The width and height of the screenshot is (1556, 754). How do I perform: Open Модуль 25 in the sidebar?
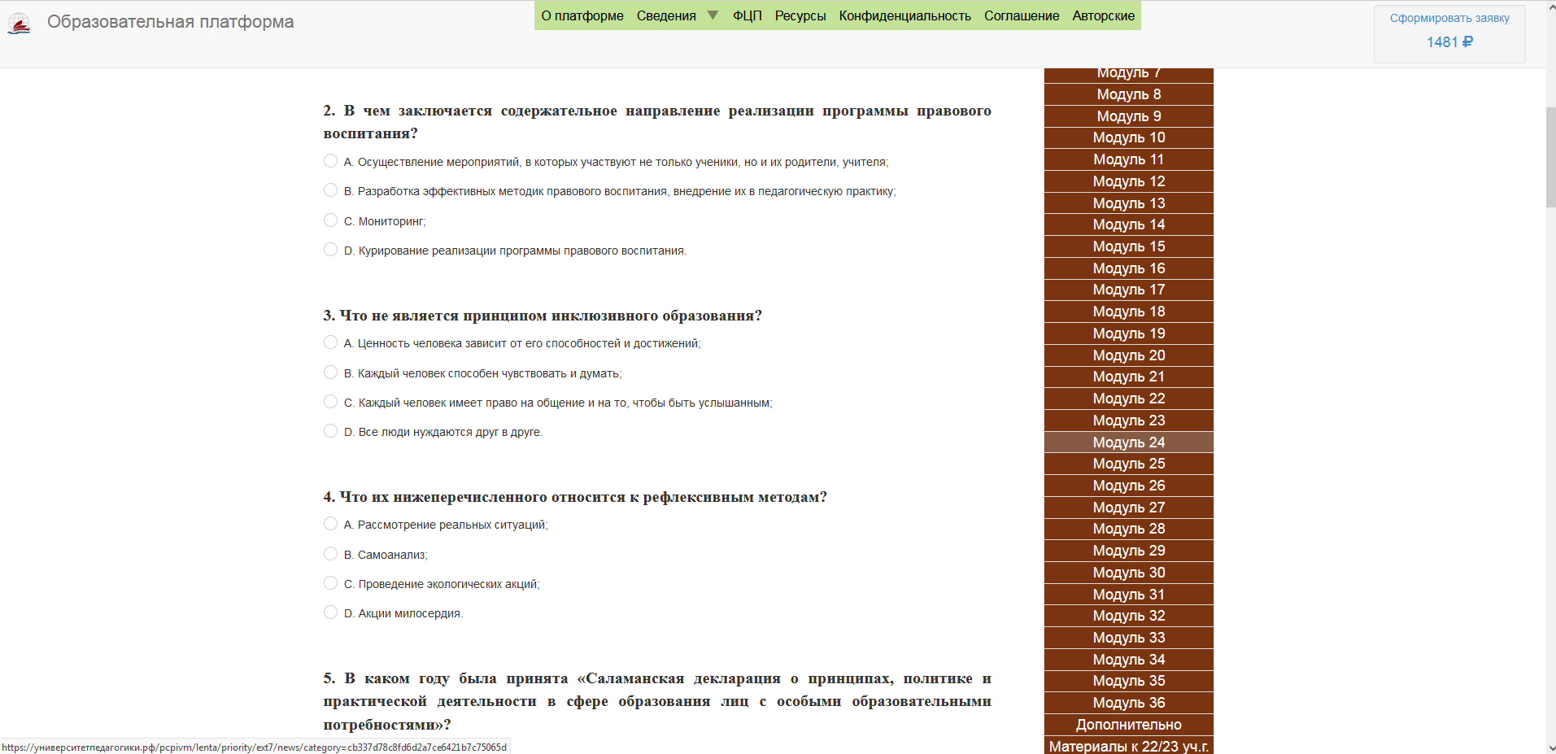click(x=1128, y=464)
